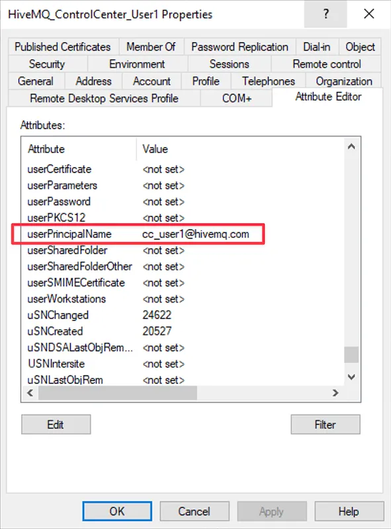Open Remote Desktop Services Profile tab
The image size is (391, 529).
pyautogui.click(x=104, y=98)
